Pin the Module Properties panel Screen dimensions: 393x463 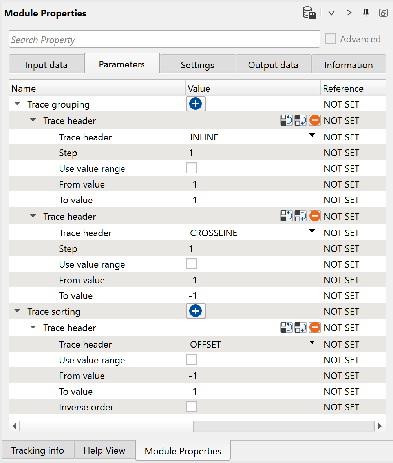[366, 13]
